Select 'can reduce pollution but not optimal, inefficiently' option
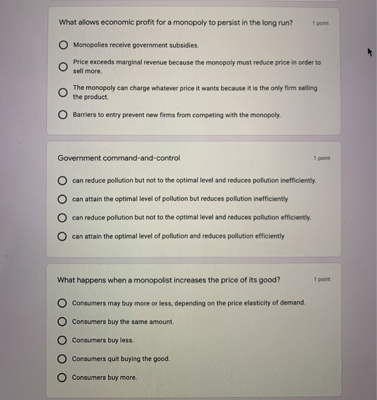The width and height of the screenshot is (377, 400). [62, 181]
